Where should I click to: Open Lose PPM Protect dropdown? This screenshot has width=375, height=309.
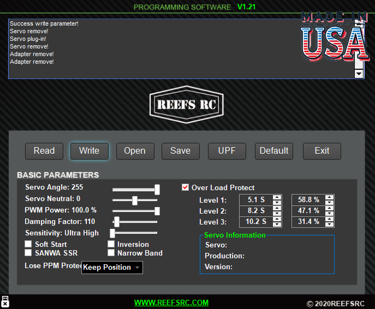tap(112, 268)
